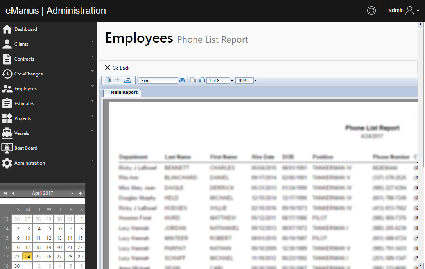Go to next report page icon
Viewport: 425px width, 269px height.
click(193, 81)
